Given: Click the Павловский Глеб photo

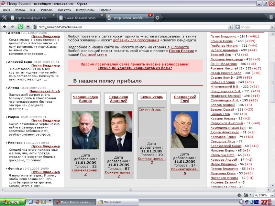Looking at the screenshot, I should 185,130.
